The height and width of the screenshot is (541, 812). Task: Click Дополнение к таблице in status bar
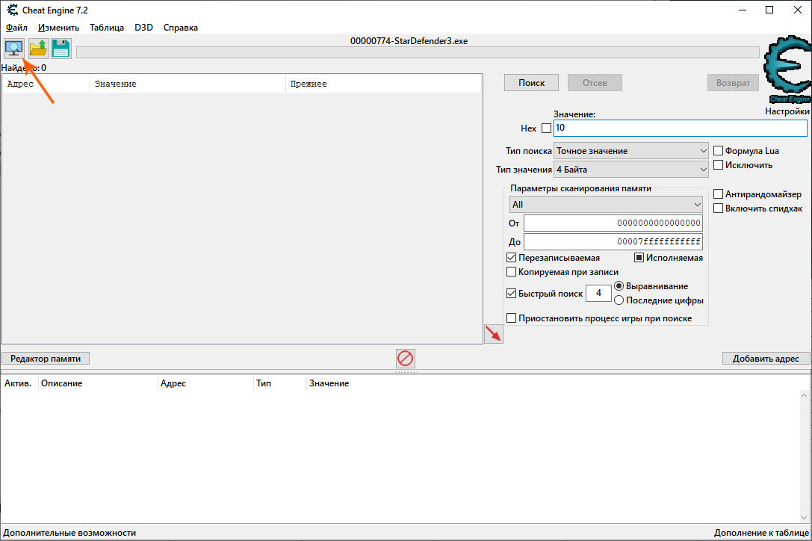click(761, 533)
